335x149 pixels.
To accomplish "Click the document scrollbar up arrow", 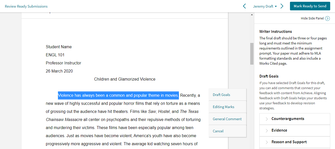I will click(252, 15).
